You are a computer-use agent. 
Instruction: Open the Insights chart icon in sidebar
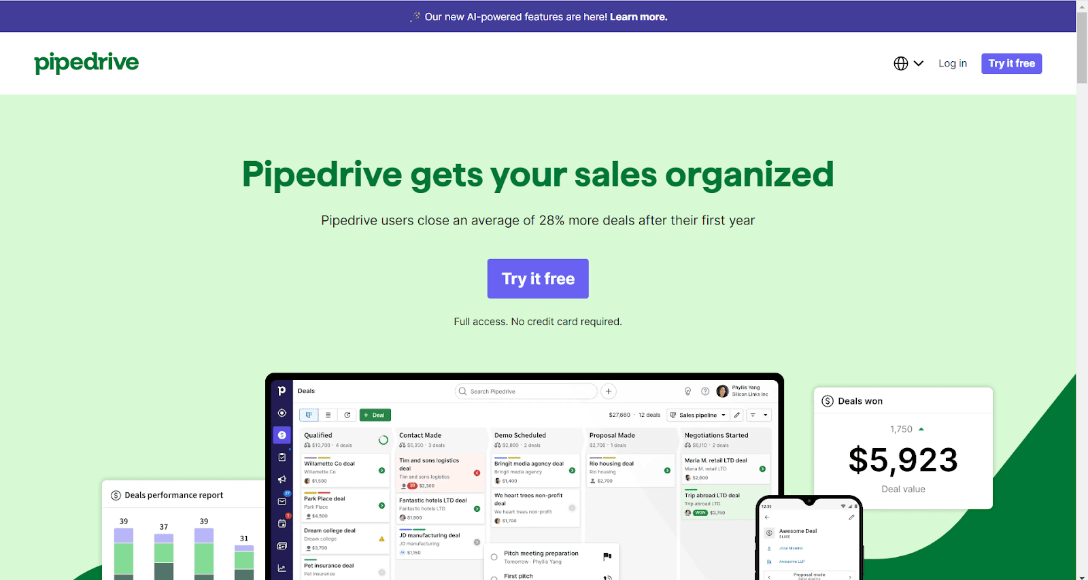[x=282, y=568]
